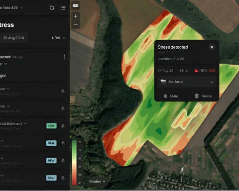The image size is (239, 191).
Task: Expand the chevron on the 4.5 ac row
Action: coord(8,106)
